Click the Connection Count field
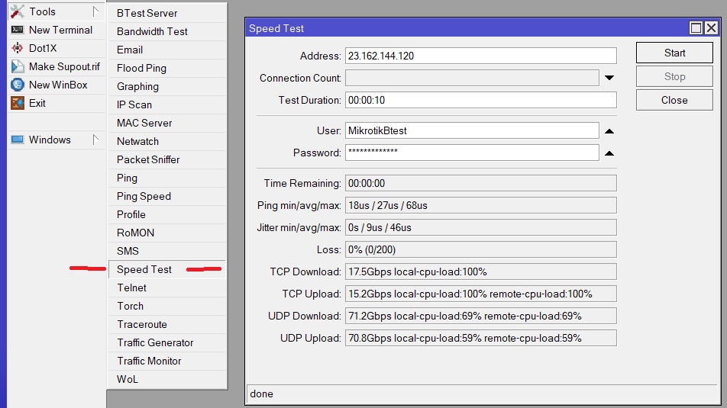The width and height of the screenshot is (727, 408). tap(472, 78)
